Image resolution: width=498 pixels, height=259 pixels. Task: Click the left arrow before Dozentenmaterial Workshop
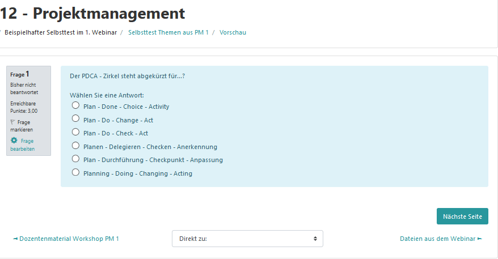15,239
